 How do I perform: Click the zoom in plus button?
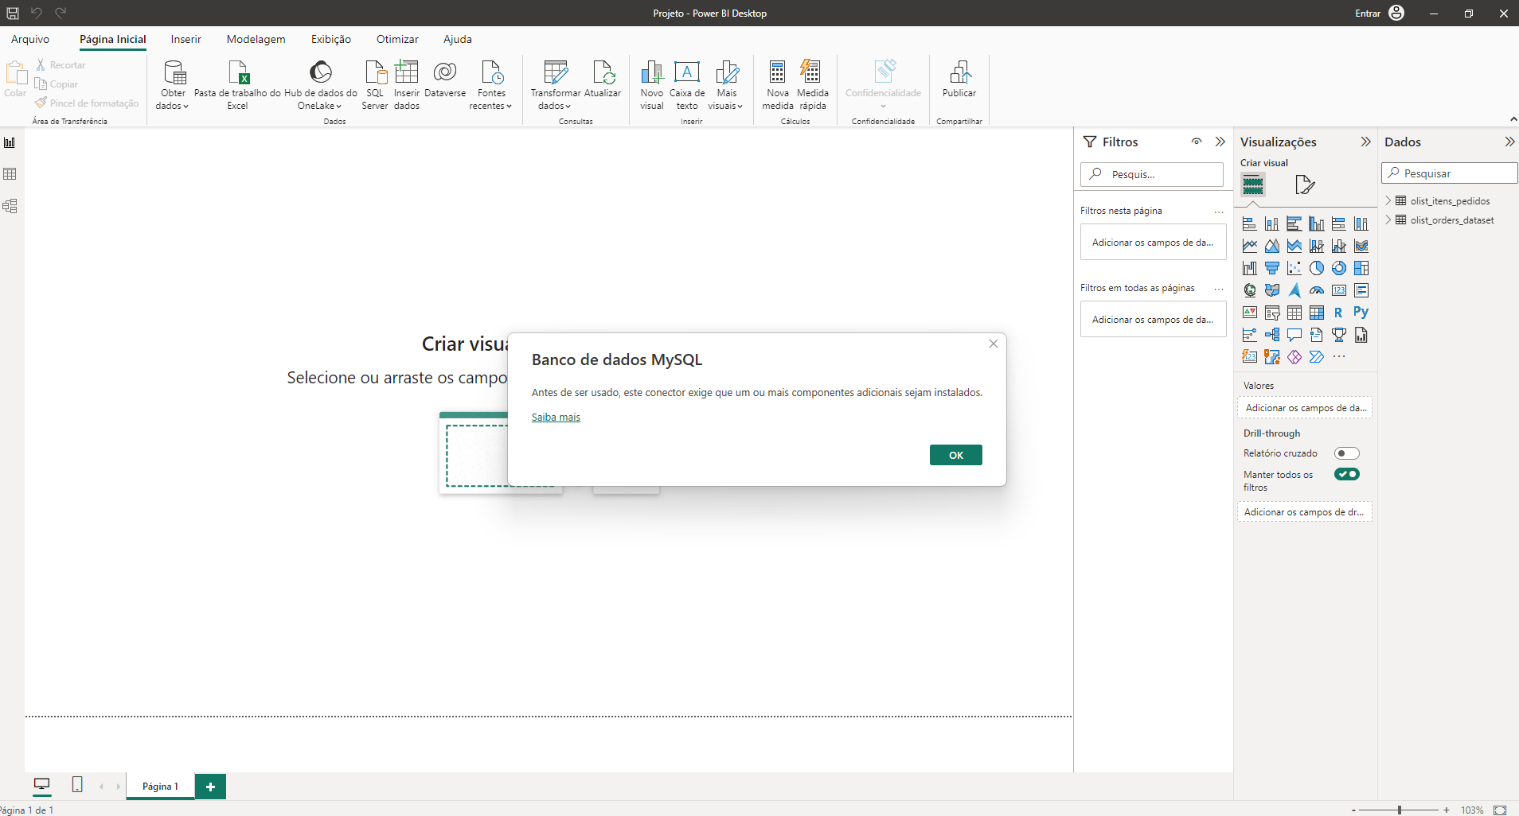[x=1447, y=810]
